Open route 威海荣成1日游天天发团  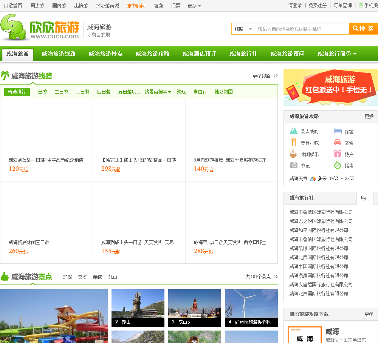[x=230, y=242]
